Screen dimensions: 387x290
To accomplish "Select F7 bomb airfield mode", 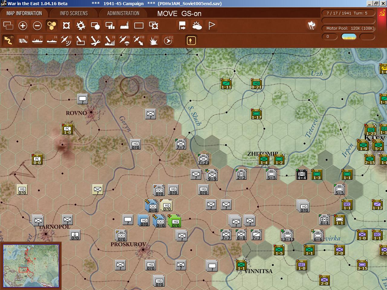I will [95, 40].
